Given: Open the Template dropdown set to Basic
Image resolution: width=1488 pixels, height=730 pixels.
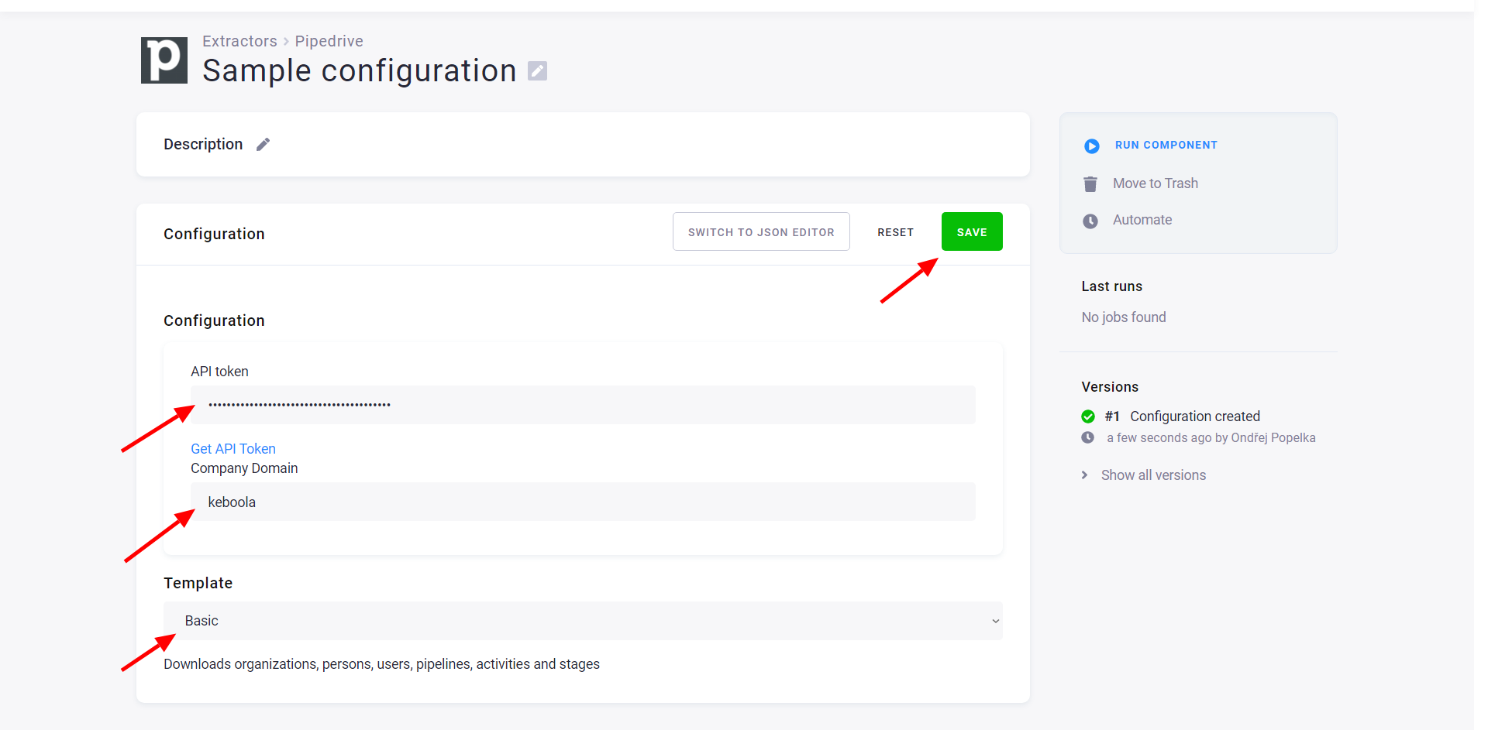Looking at the screenshot, I should click(x=583, y=621).
